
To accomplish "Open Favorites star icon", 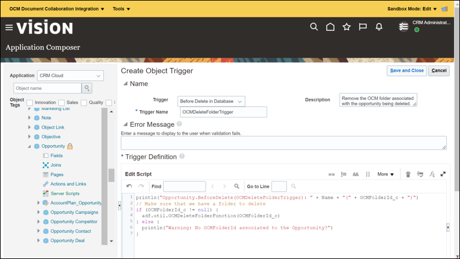I will [346, 27].
